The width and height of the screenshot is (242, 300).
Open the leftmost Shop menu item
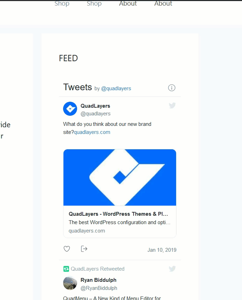[x=62, y=3]
